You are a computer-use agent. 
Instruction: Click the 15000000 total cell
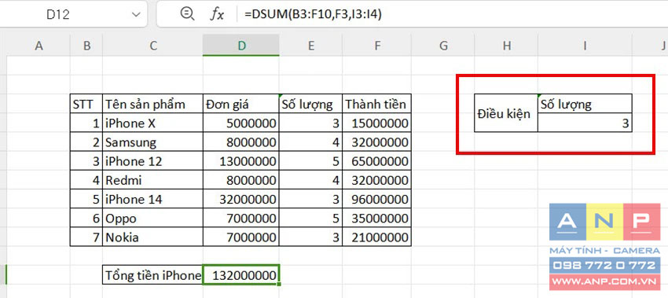coord(376,123)
